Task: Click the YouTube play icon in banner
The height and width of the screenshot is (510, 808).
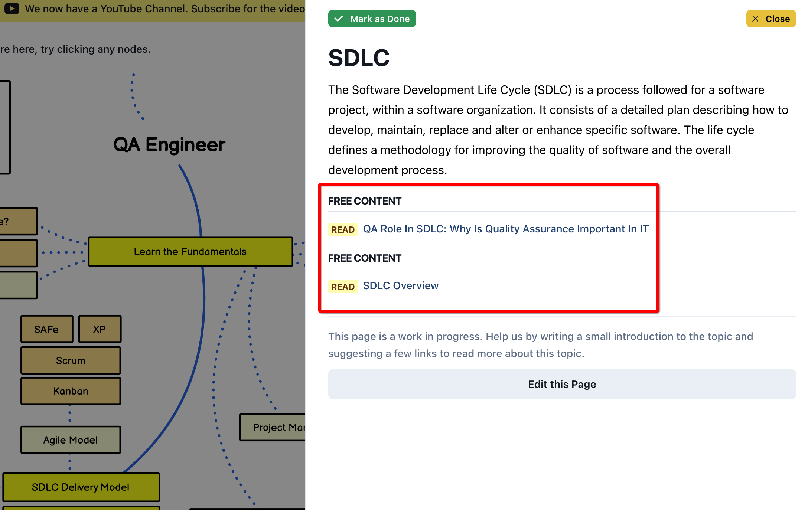Action: coord(12,8)
